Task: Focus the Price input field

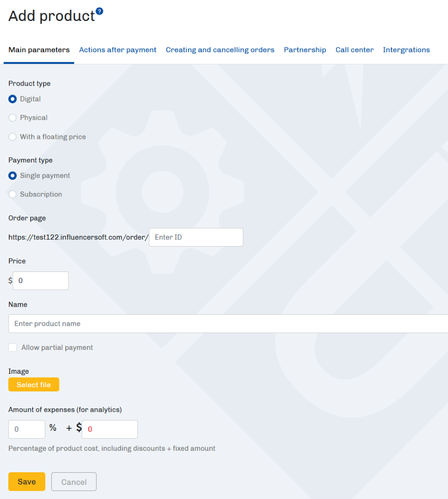Action: pos(40,281)
